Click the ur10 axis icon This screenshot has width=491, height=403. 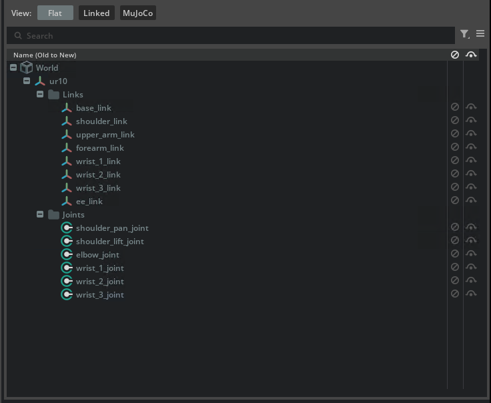coord(40,81)
